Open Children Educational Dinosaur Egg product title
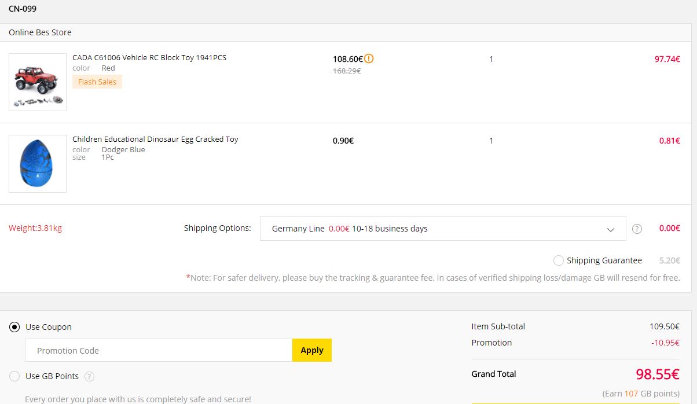697x404 pixels. click(155, 139)
